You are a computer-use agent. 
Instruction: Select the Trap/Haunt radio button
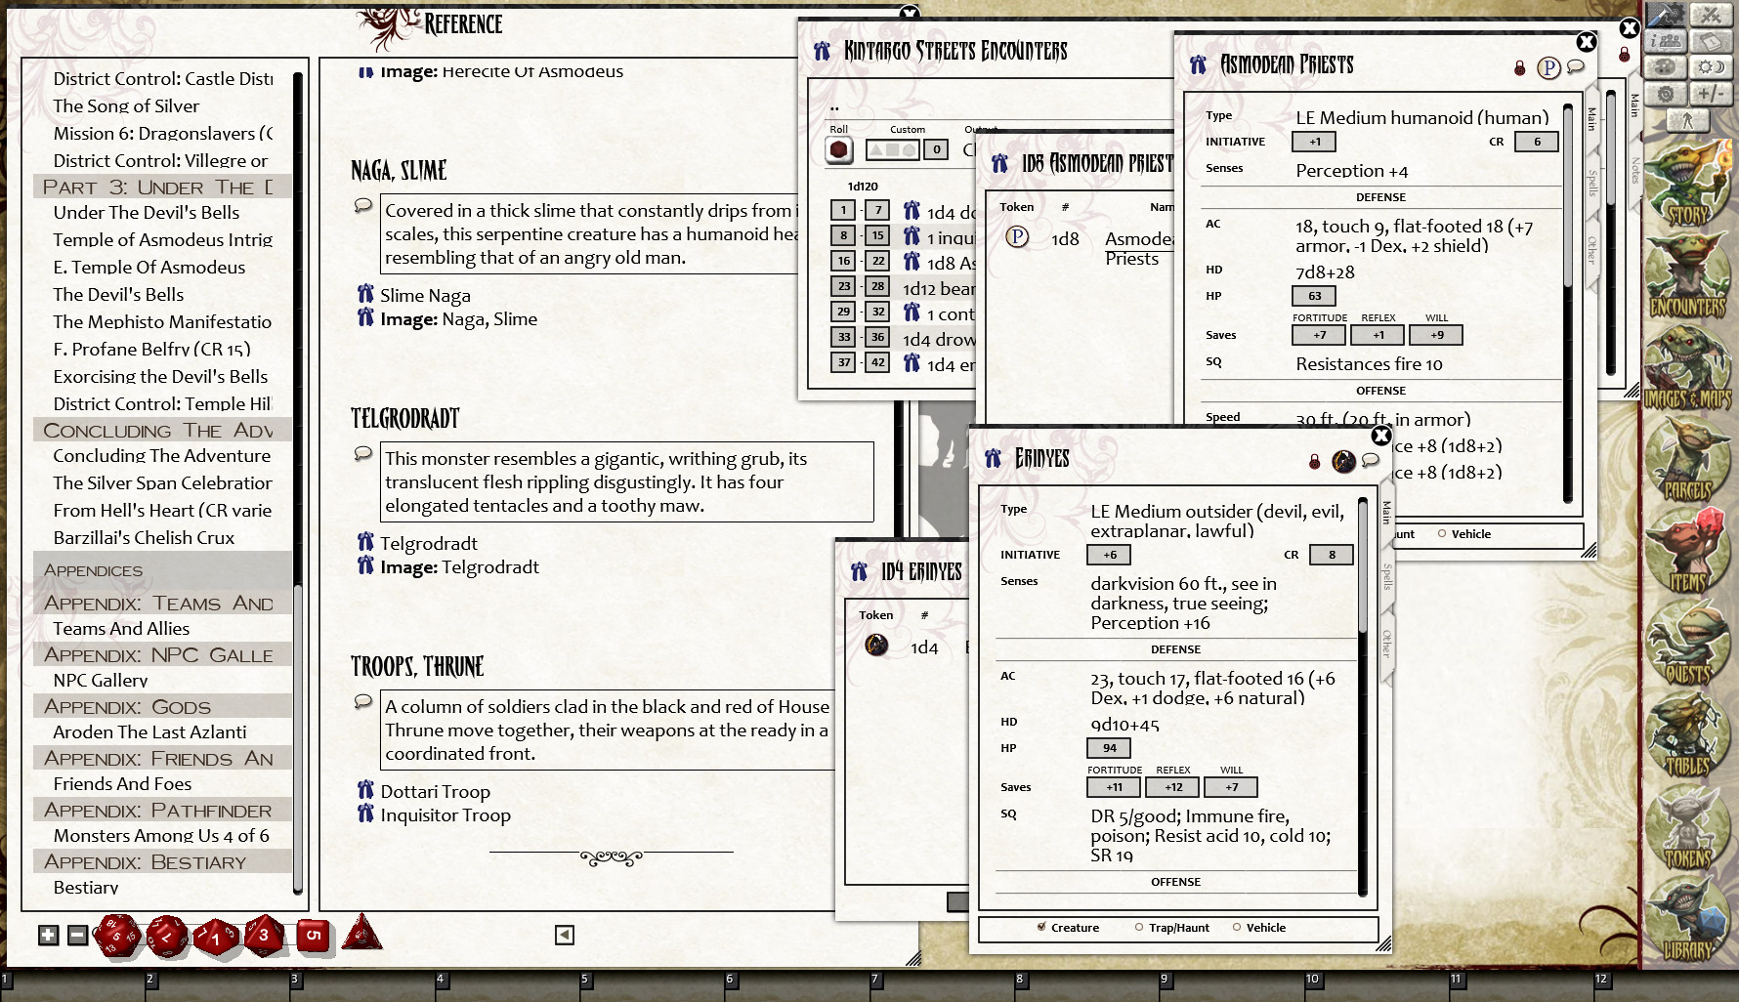tap(1138, 928)
